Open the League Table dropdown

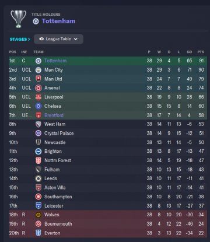(58, 39)
